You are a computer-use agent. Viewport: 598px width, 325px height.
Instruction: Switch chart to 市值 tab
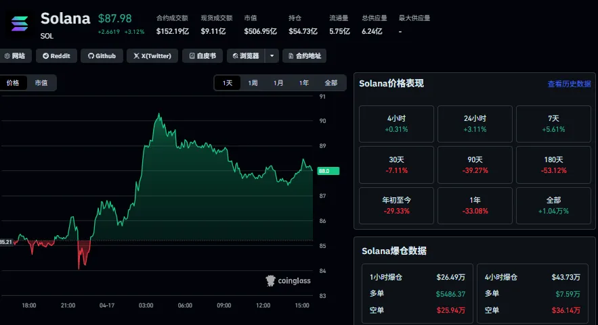pyautogui.click(x=41, y=83)
